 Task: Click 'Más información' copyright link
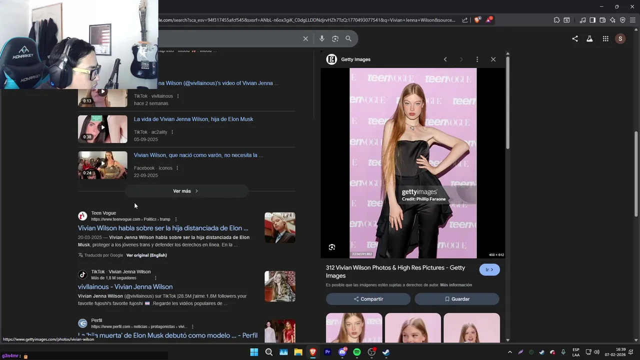pos(456,285)
